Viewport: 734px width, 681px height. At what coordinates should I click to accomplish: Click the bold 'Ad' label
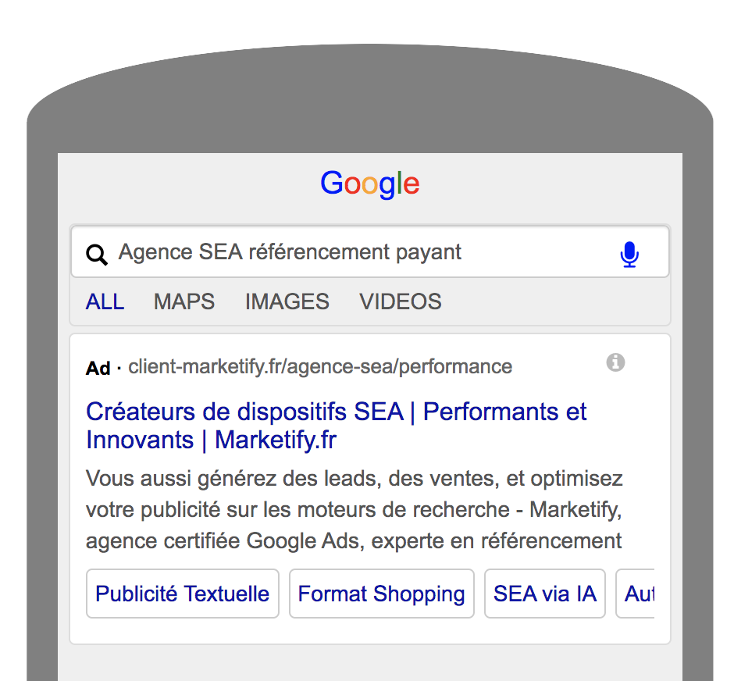pyautogui.click(x=98, y=368)
